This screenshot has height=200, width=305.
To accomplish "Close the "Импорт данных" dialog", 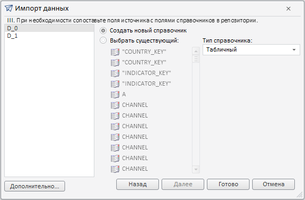I will coord(288,9).
